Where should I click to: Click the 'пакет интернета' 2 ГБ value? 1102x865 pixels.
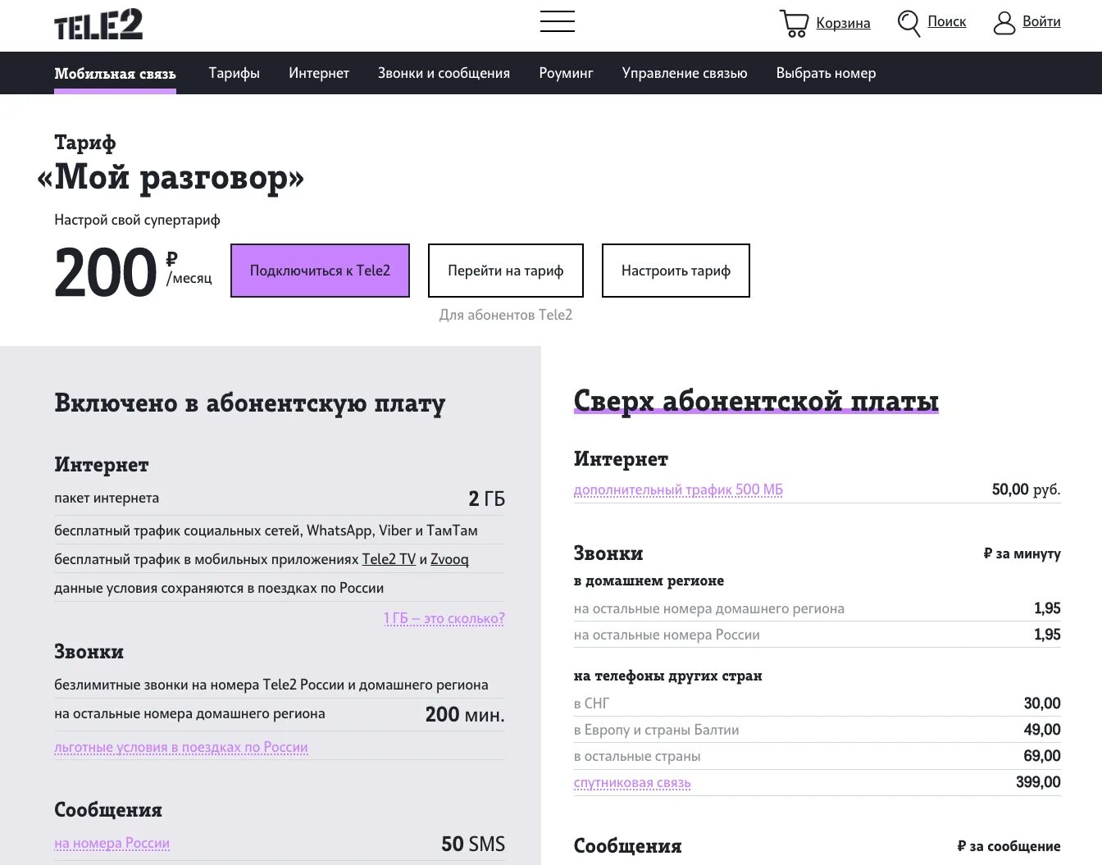click(486, 499)
